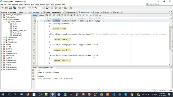Select the Source view button
Screen dimensions: 173x97
[x=35, y=15]
